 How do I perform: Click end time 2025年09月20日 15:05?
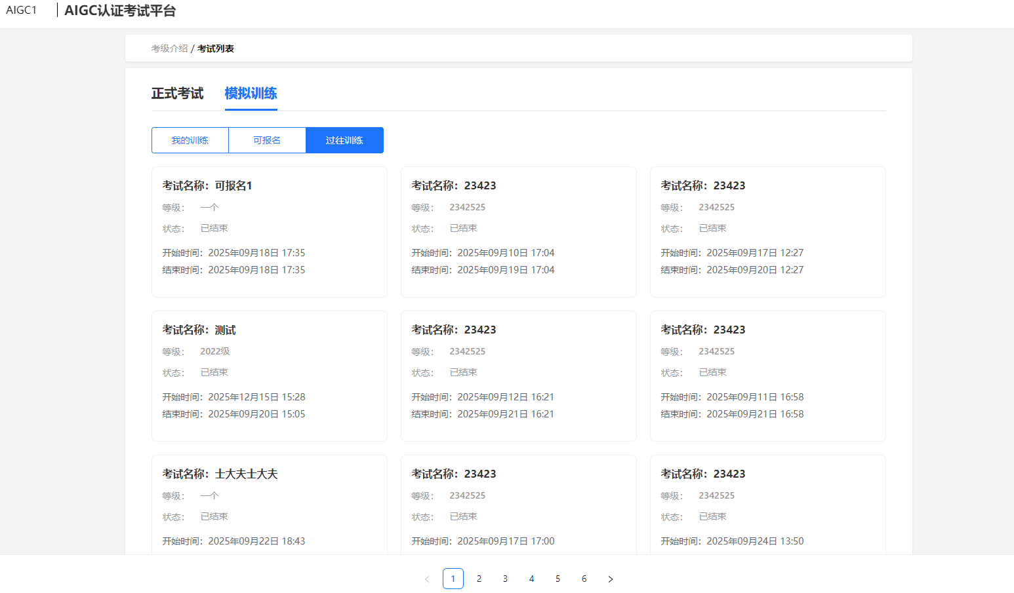[x=256, y=414]
